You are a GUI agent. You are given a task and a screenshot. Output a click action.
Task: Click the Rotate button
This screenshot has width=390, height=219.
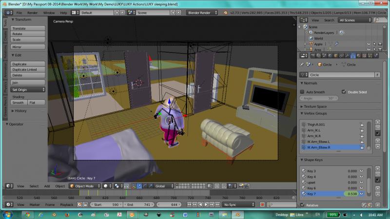28,34
